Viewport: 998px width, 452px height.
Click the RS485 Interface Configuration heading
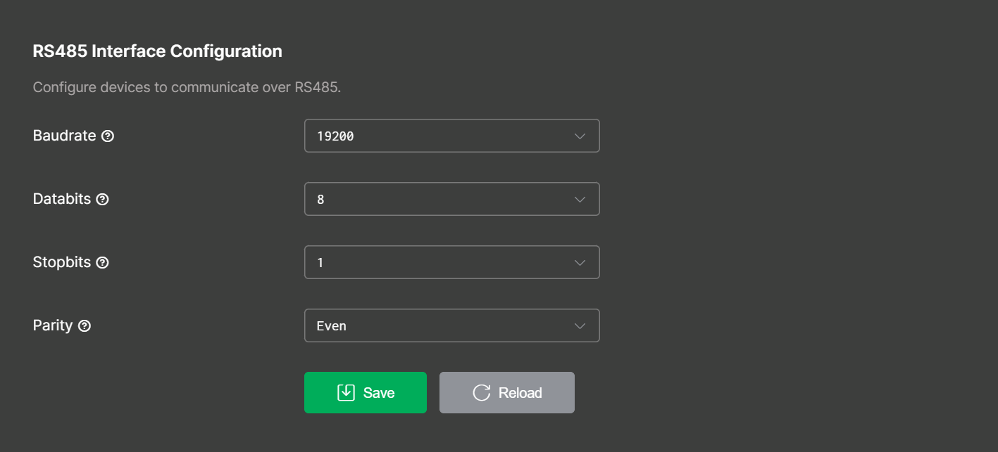[157, 51]
